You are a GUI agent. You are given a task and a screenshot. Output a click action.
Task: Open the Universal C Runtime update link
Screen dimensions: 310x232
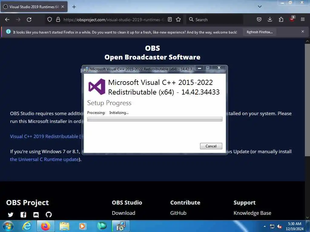tap(44, 159)
